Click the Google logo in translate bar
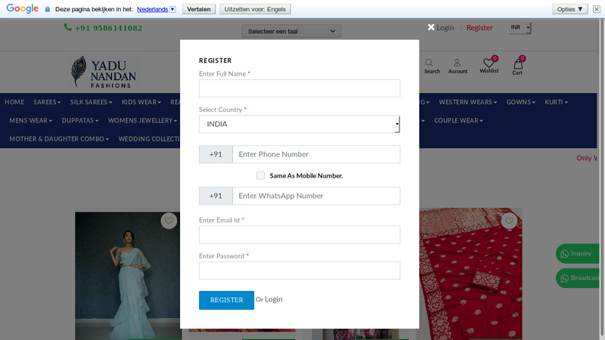Screen dimensions: 605x340 pos(23,8)
